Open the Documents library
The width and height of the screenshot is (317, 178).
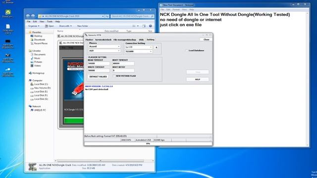pyautogui.click(x=40, y=54)
